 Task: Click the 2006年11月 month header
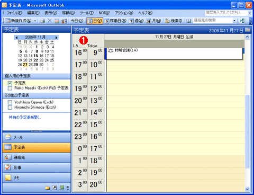point(35,37)
